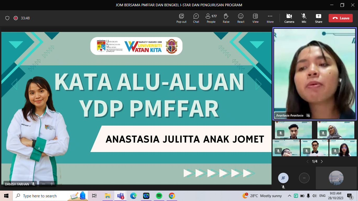Pop out the shared content window
Screen dimensions: 358x201
pos(181,18)
